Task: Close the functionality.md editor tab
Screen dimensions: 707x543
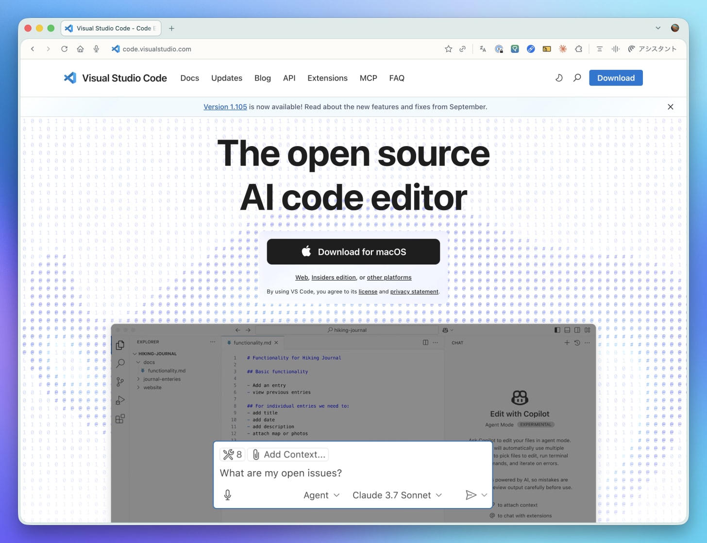Action: pyautogui.click(x=276, y=343)
